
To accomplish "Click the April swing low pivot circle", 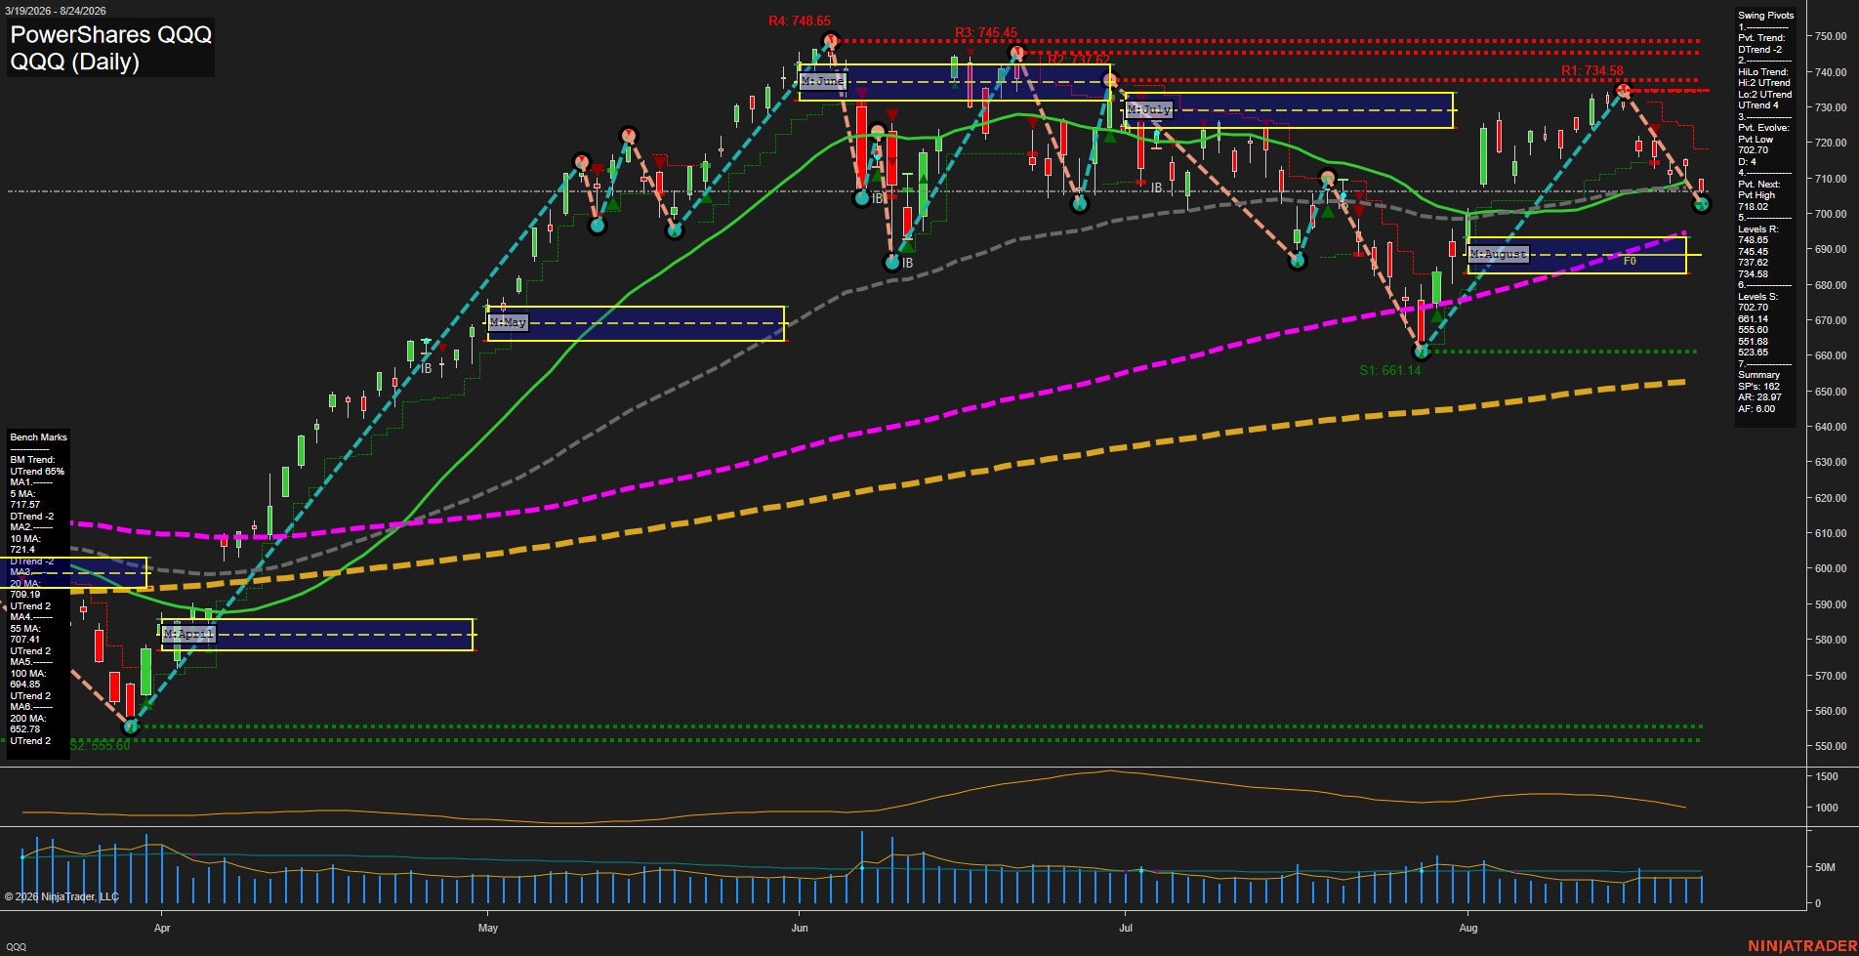I will pyautogui.click(x=132, y=727).
